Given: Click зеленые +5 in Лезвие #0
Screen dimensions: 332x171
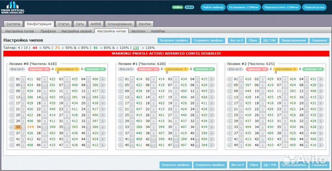Looking at the screenshot, I should point(95,69).
